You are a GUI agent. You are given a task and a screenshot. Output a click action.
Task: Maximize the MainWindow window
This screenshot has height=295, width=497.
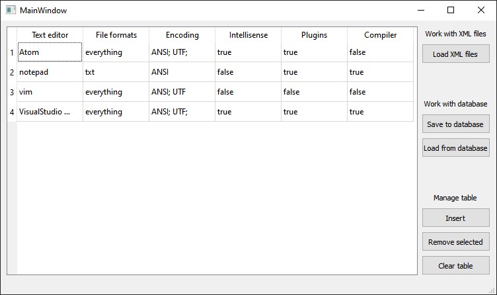click(451, 10)
